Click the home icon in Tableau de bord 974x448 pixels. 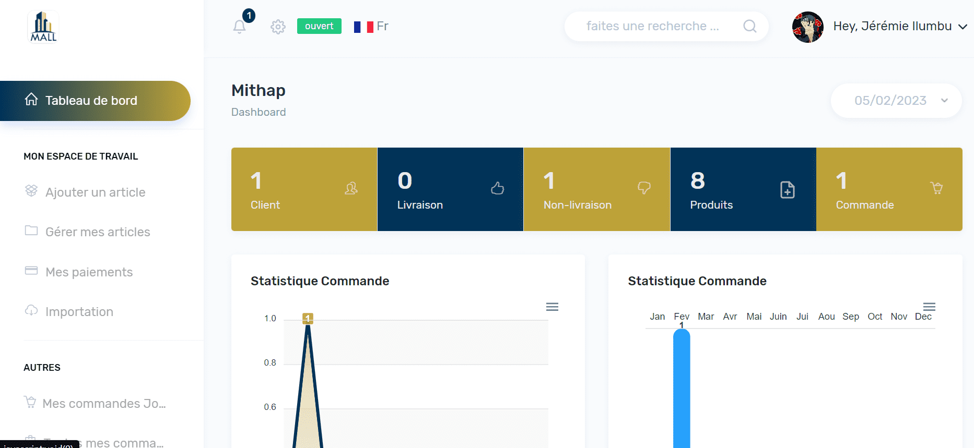31,99
